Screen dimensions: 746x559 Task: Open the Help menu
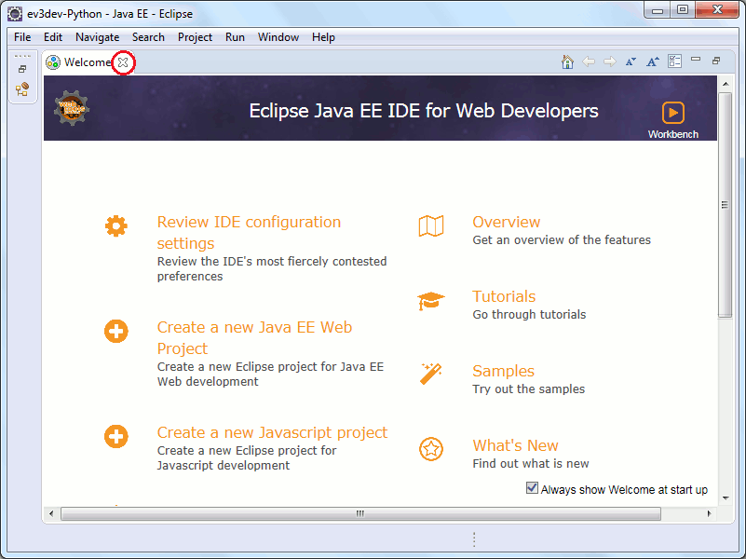tap(323, 37)
